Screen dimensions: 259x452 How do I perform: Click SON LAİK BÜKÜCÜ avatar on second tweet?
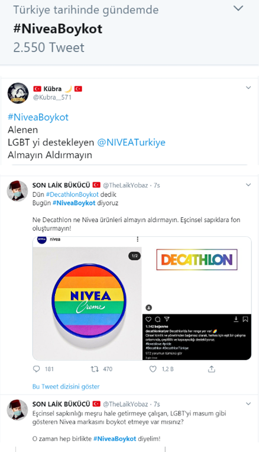click(17, 191)
